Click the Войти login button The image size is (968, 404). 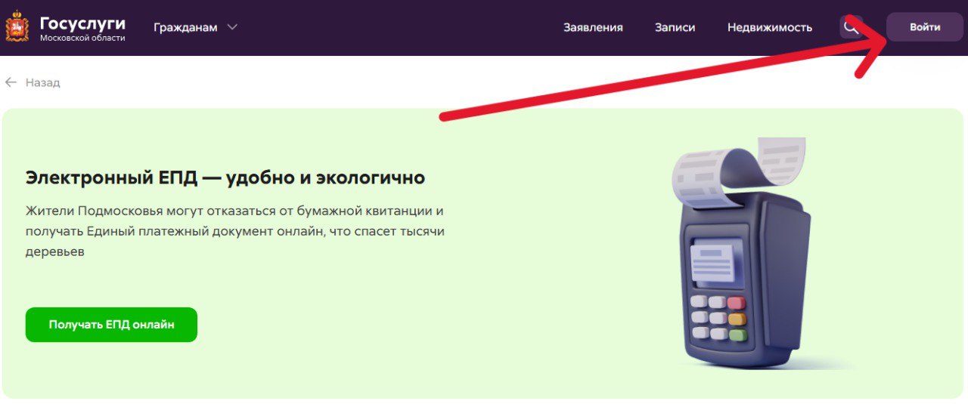[925, 27]
